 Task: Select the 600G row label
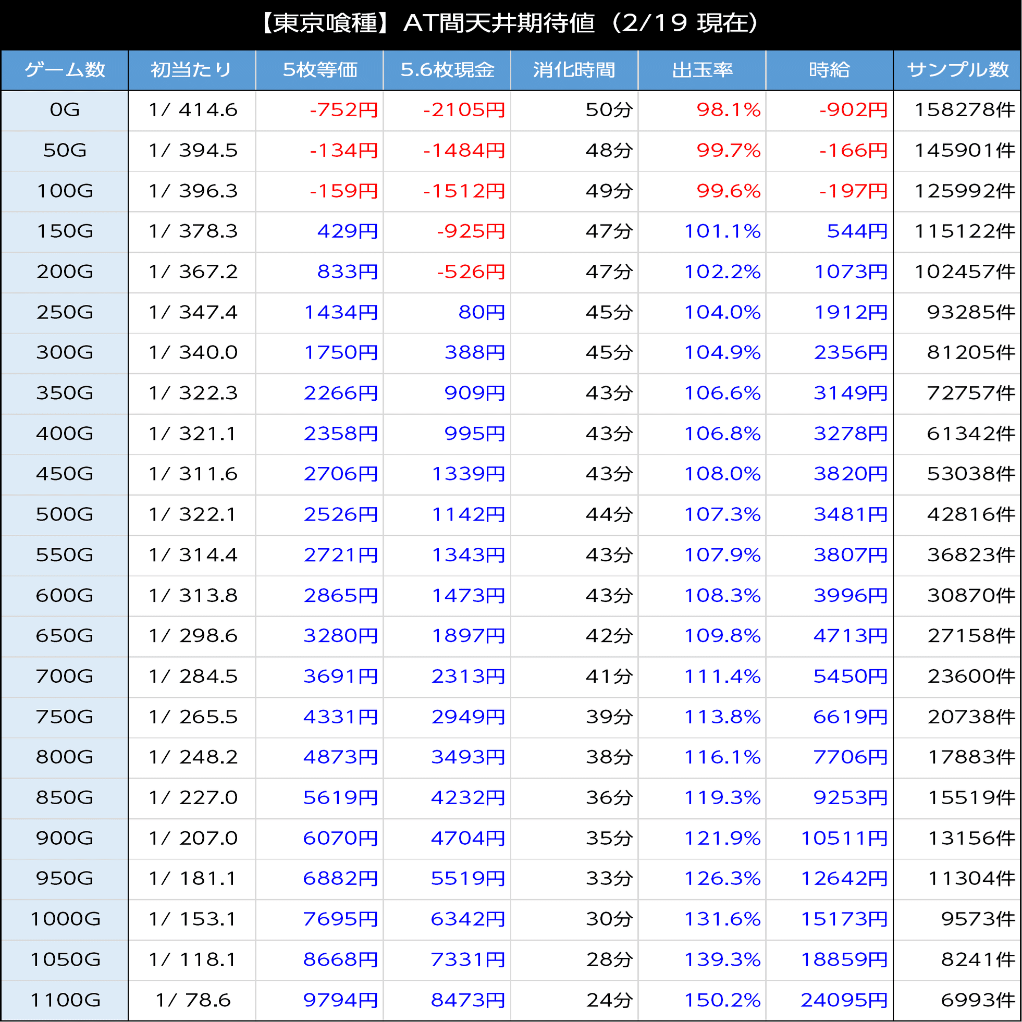[x=65, y=596]
